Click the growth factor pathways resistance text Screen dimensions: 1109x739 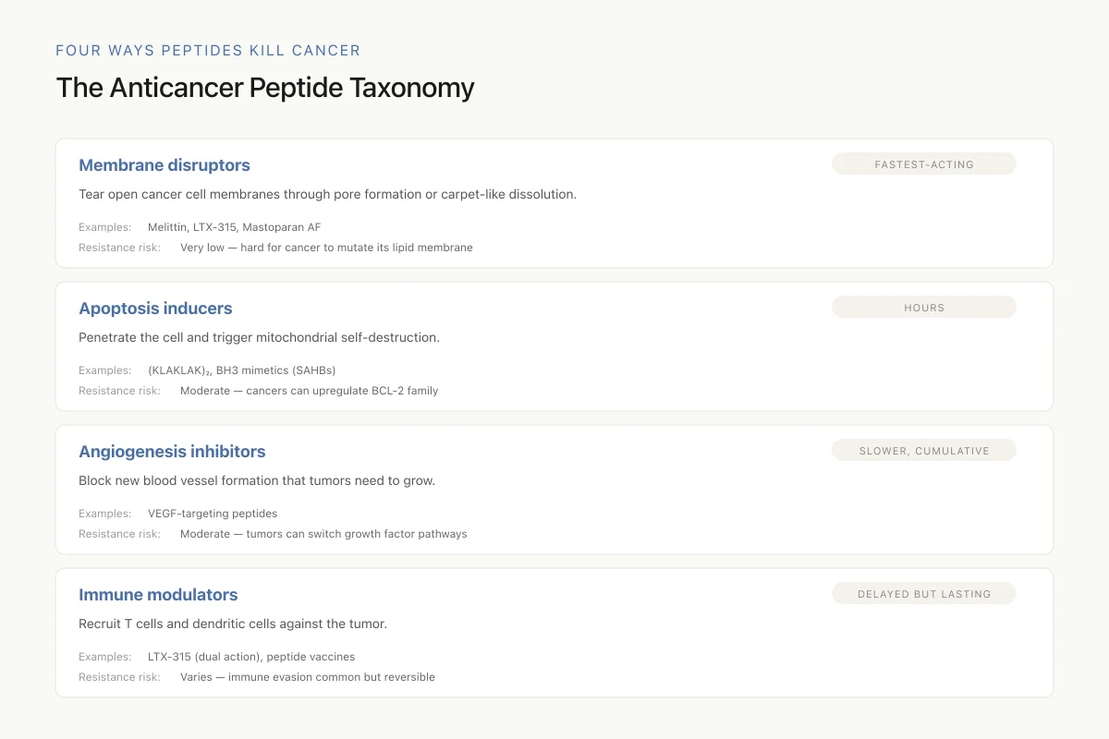tap(323, 534)
